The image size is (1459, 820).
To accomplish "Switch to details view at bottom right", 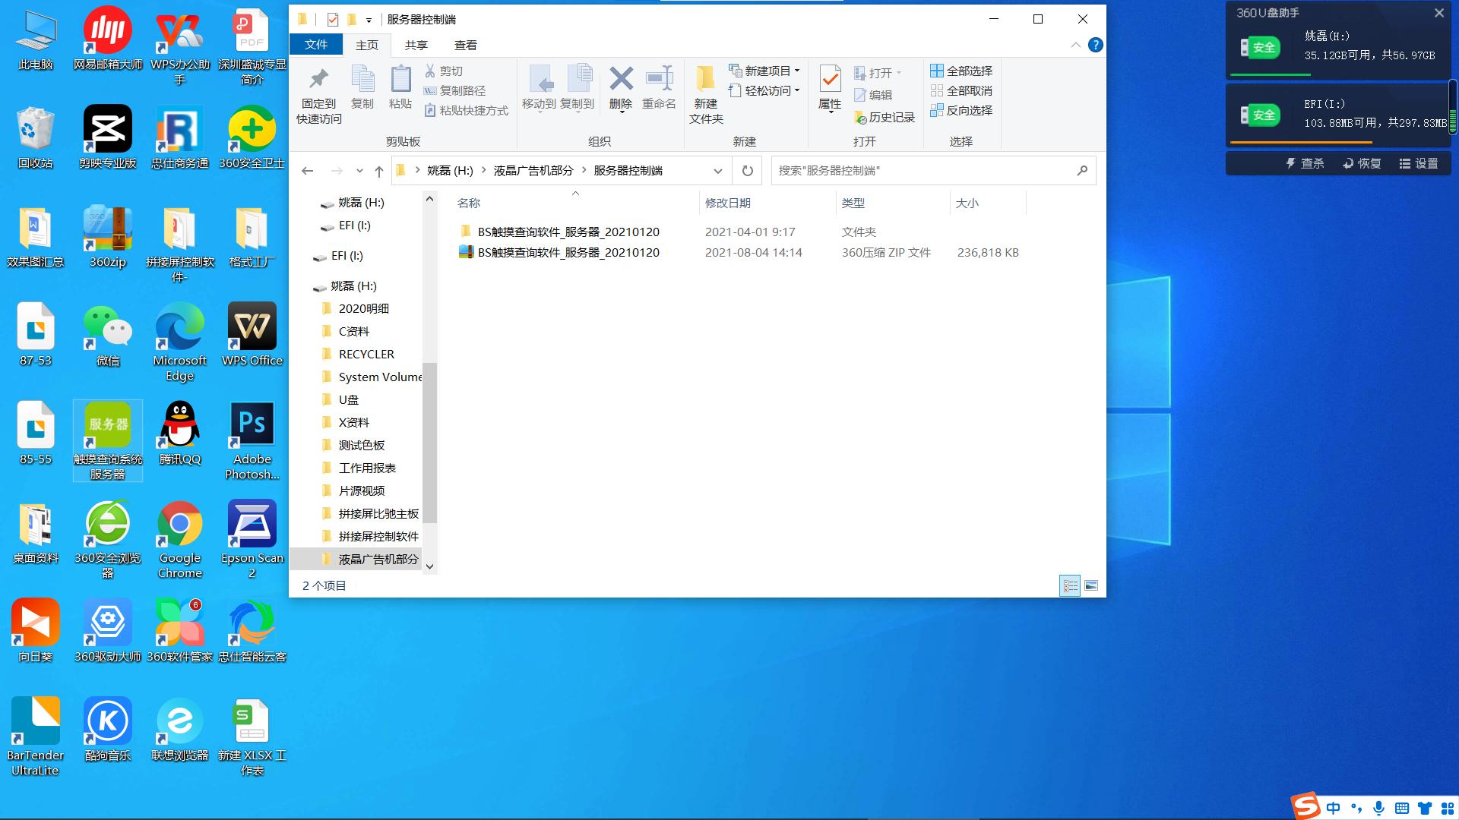I will click(1070, 585).
